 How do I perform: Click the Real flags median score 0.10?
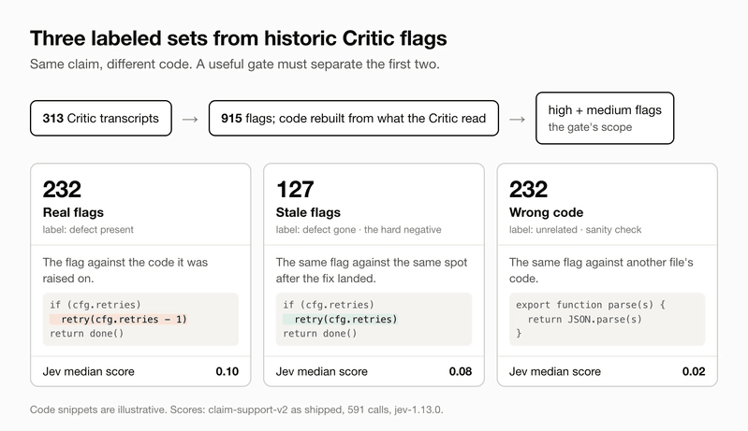227,371
